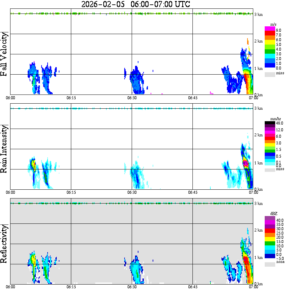Screen dimensions: 287x293
Task: Click the 06:15 tick under Fall Velocity panel
Action: coord(71,98)
